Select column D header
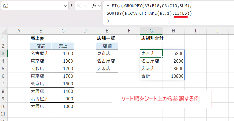 pos(85,31)
